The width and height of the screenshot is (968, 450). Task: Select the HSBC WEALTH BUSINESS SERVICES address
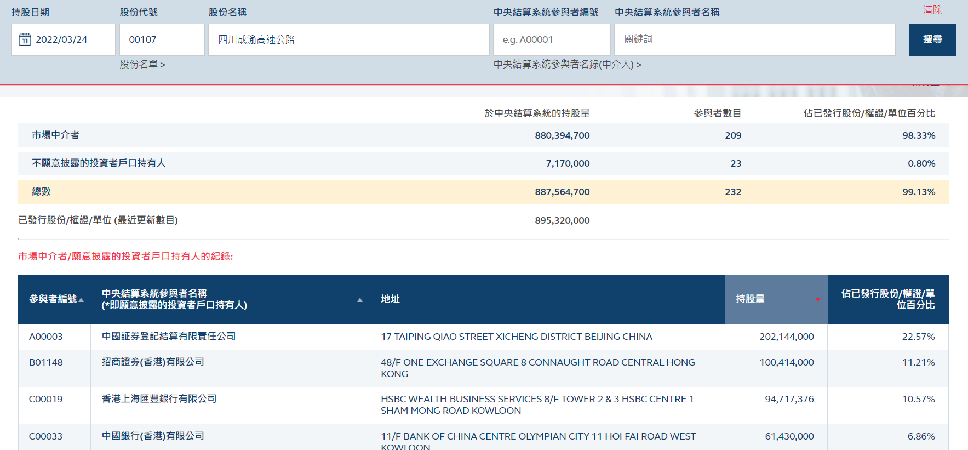tap(537, 405)
